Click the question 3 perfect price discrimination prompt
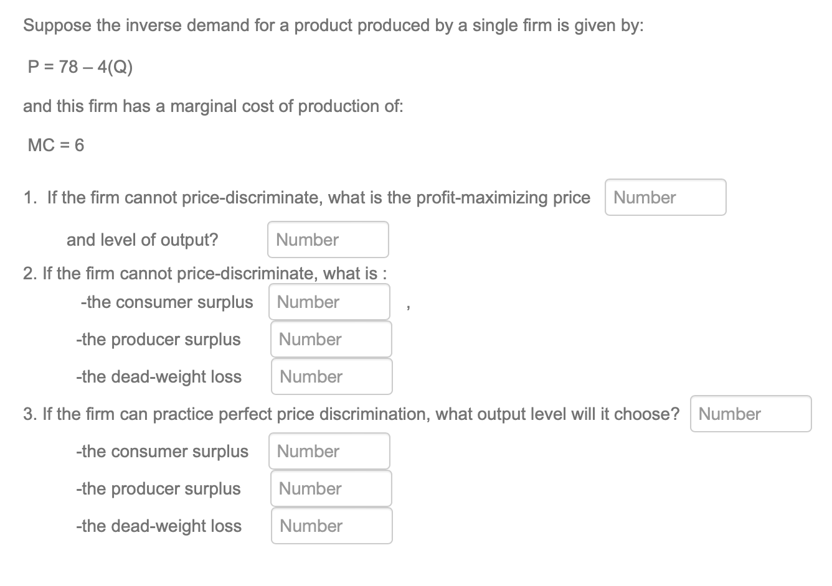This screenshot has height=586, width=832. click(351, 414)
